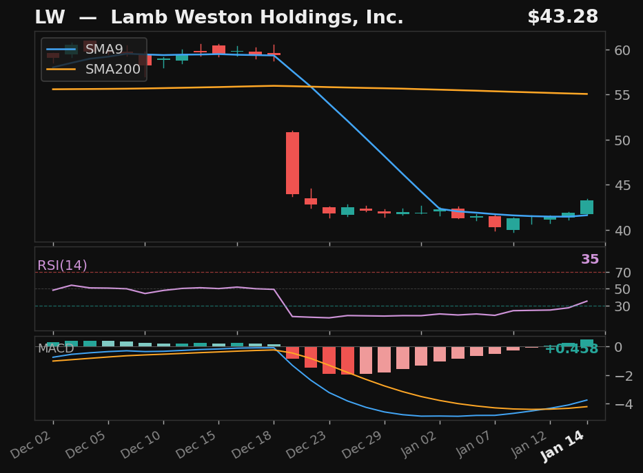Click the Dec 02 date label
Viewport: 643px width, 473px height.
tap(31, 444)
